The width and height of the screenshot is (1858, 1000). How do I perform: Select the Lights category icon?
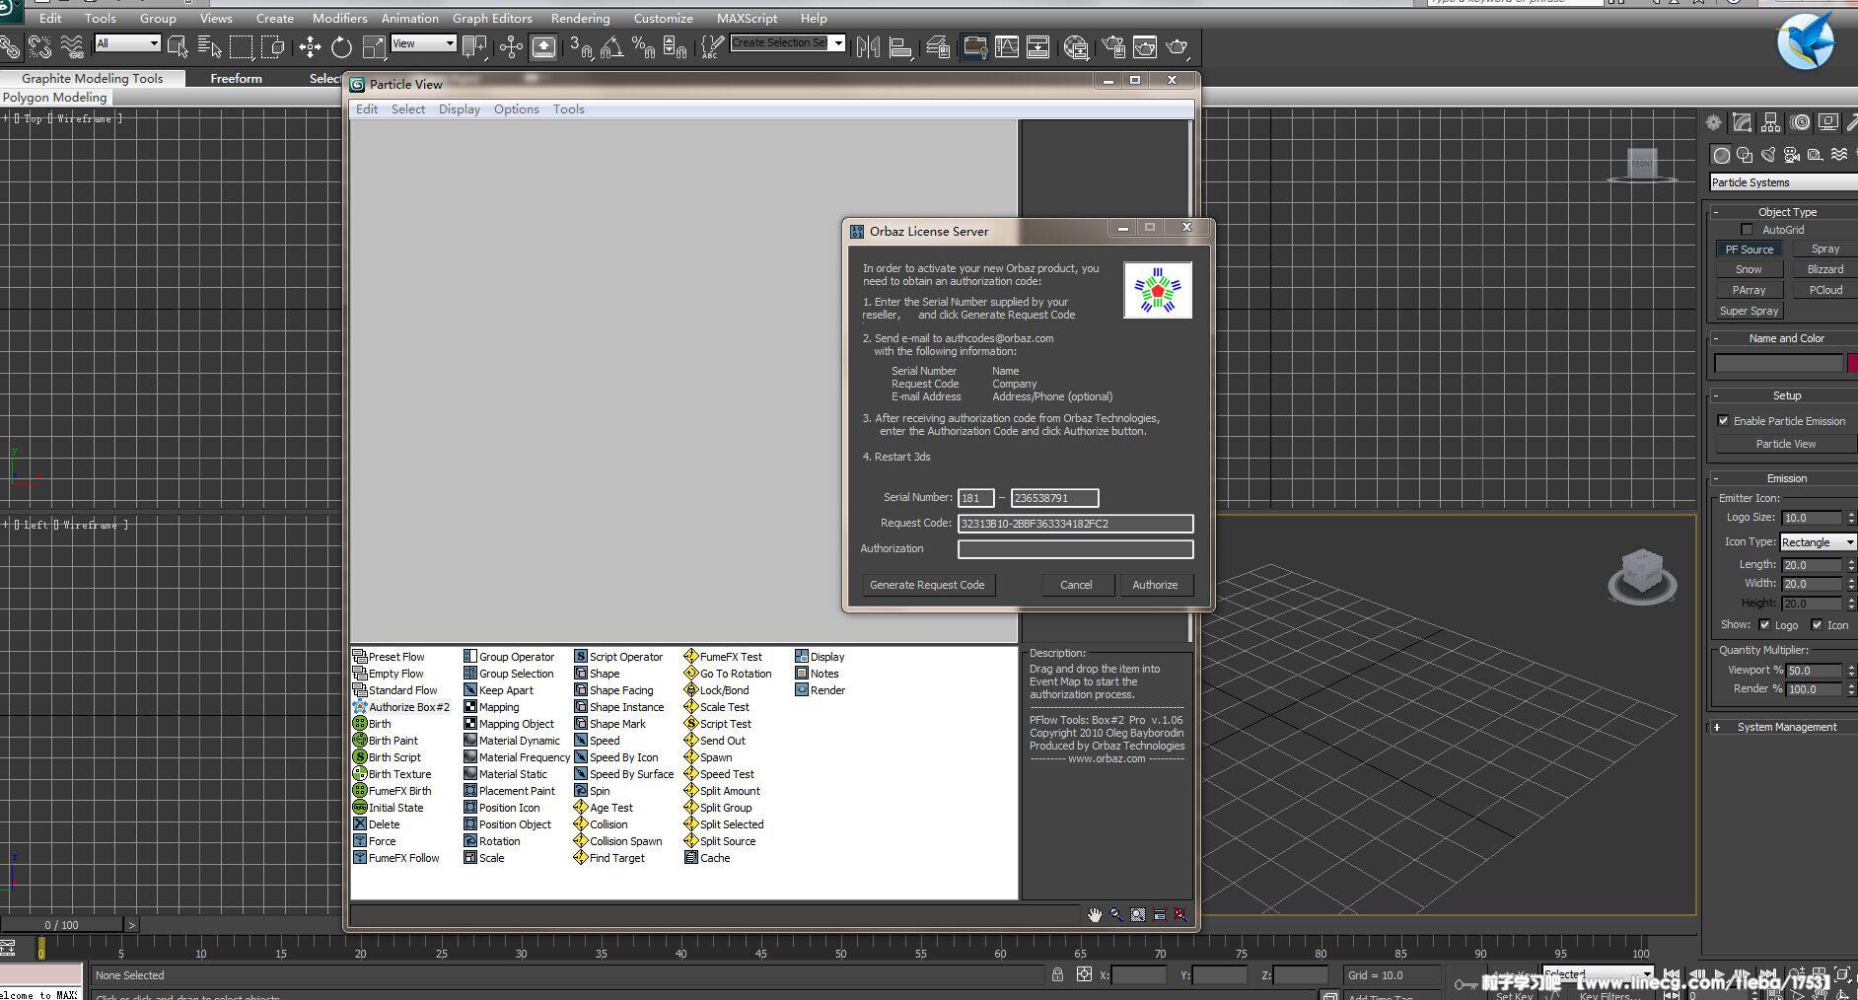(x=1768, y=155)
